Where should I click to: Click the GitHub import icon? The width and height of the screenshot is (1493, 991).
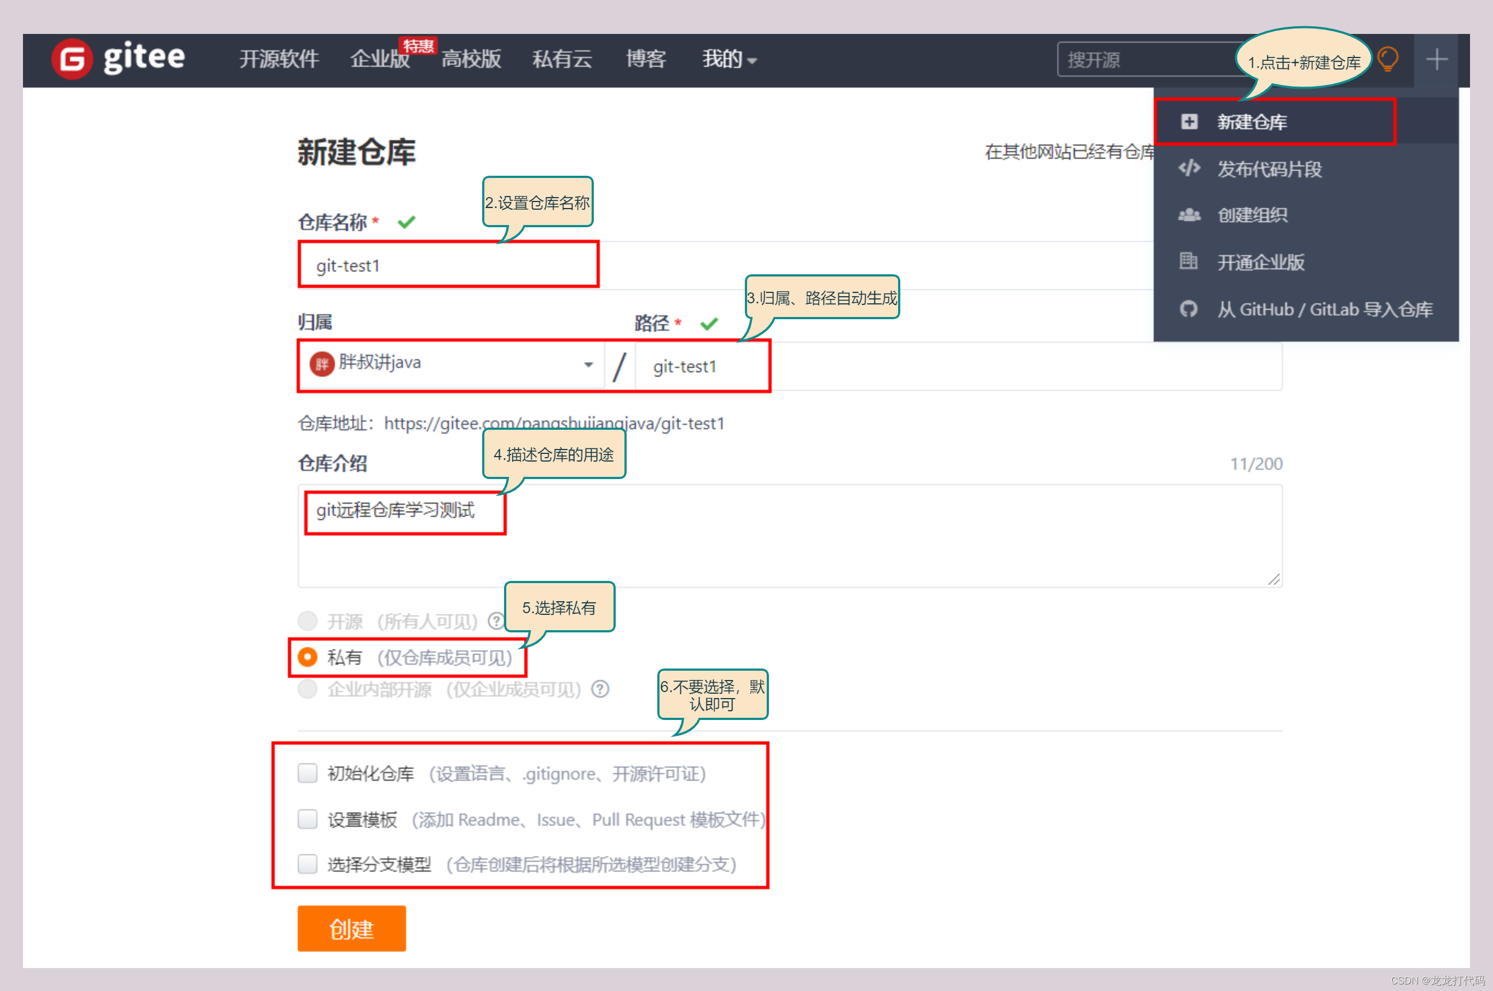pyautogui.click(x=1188, y=309)
